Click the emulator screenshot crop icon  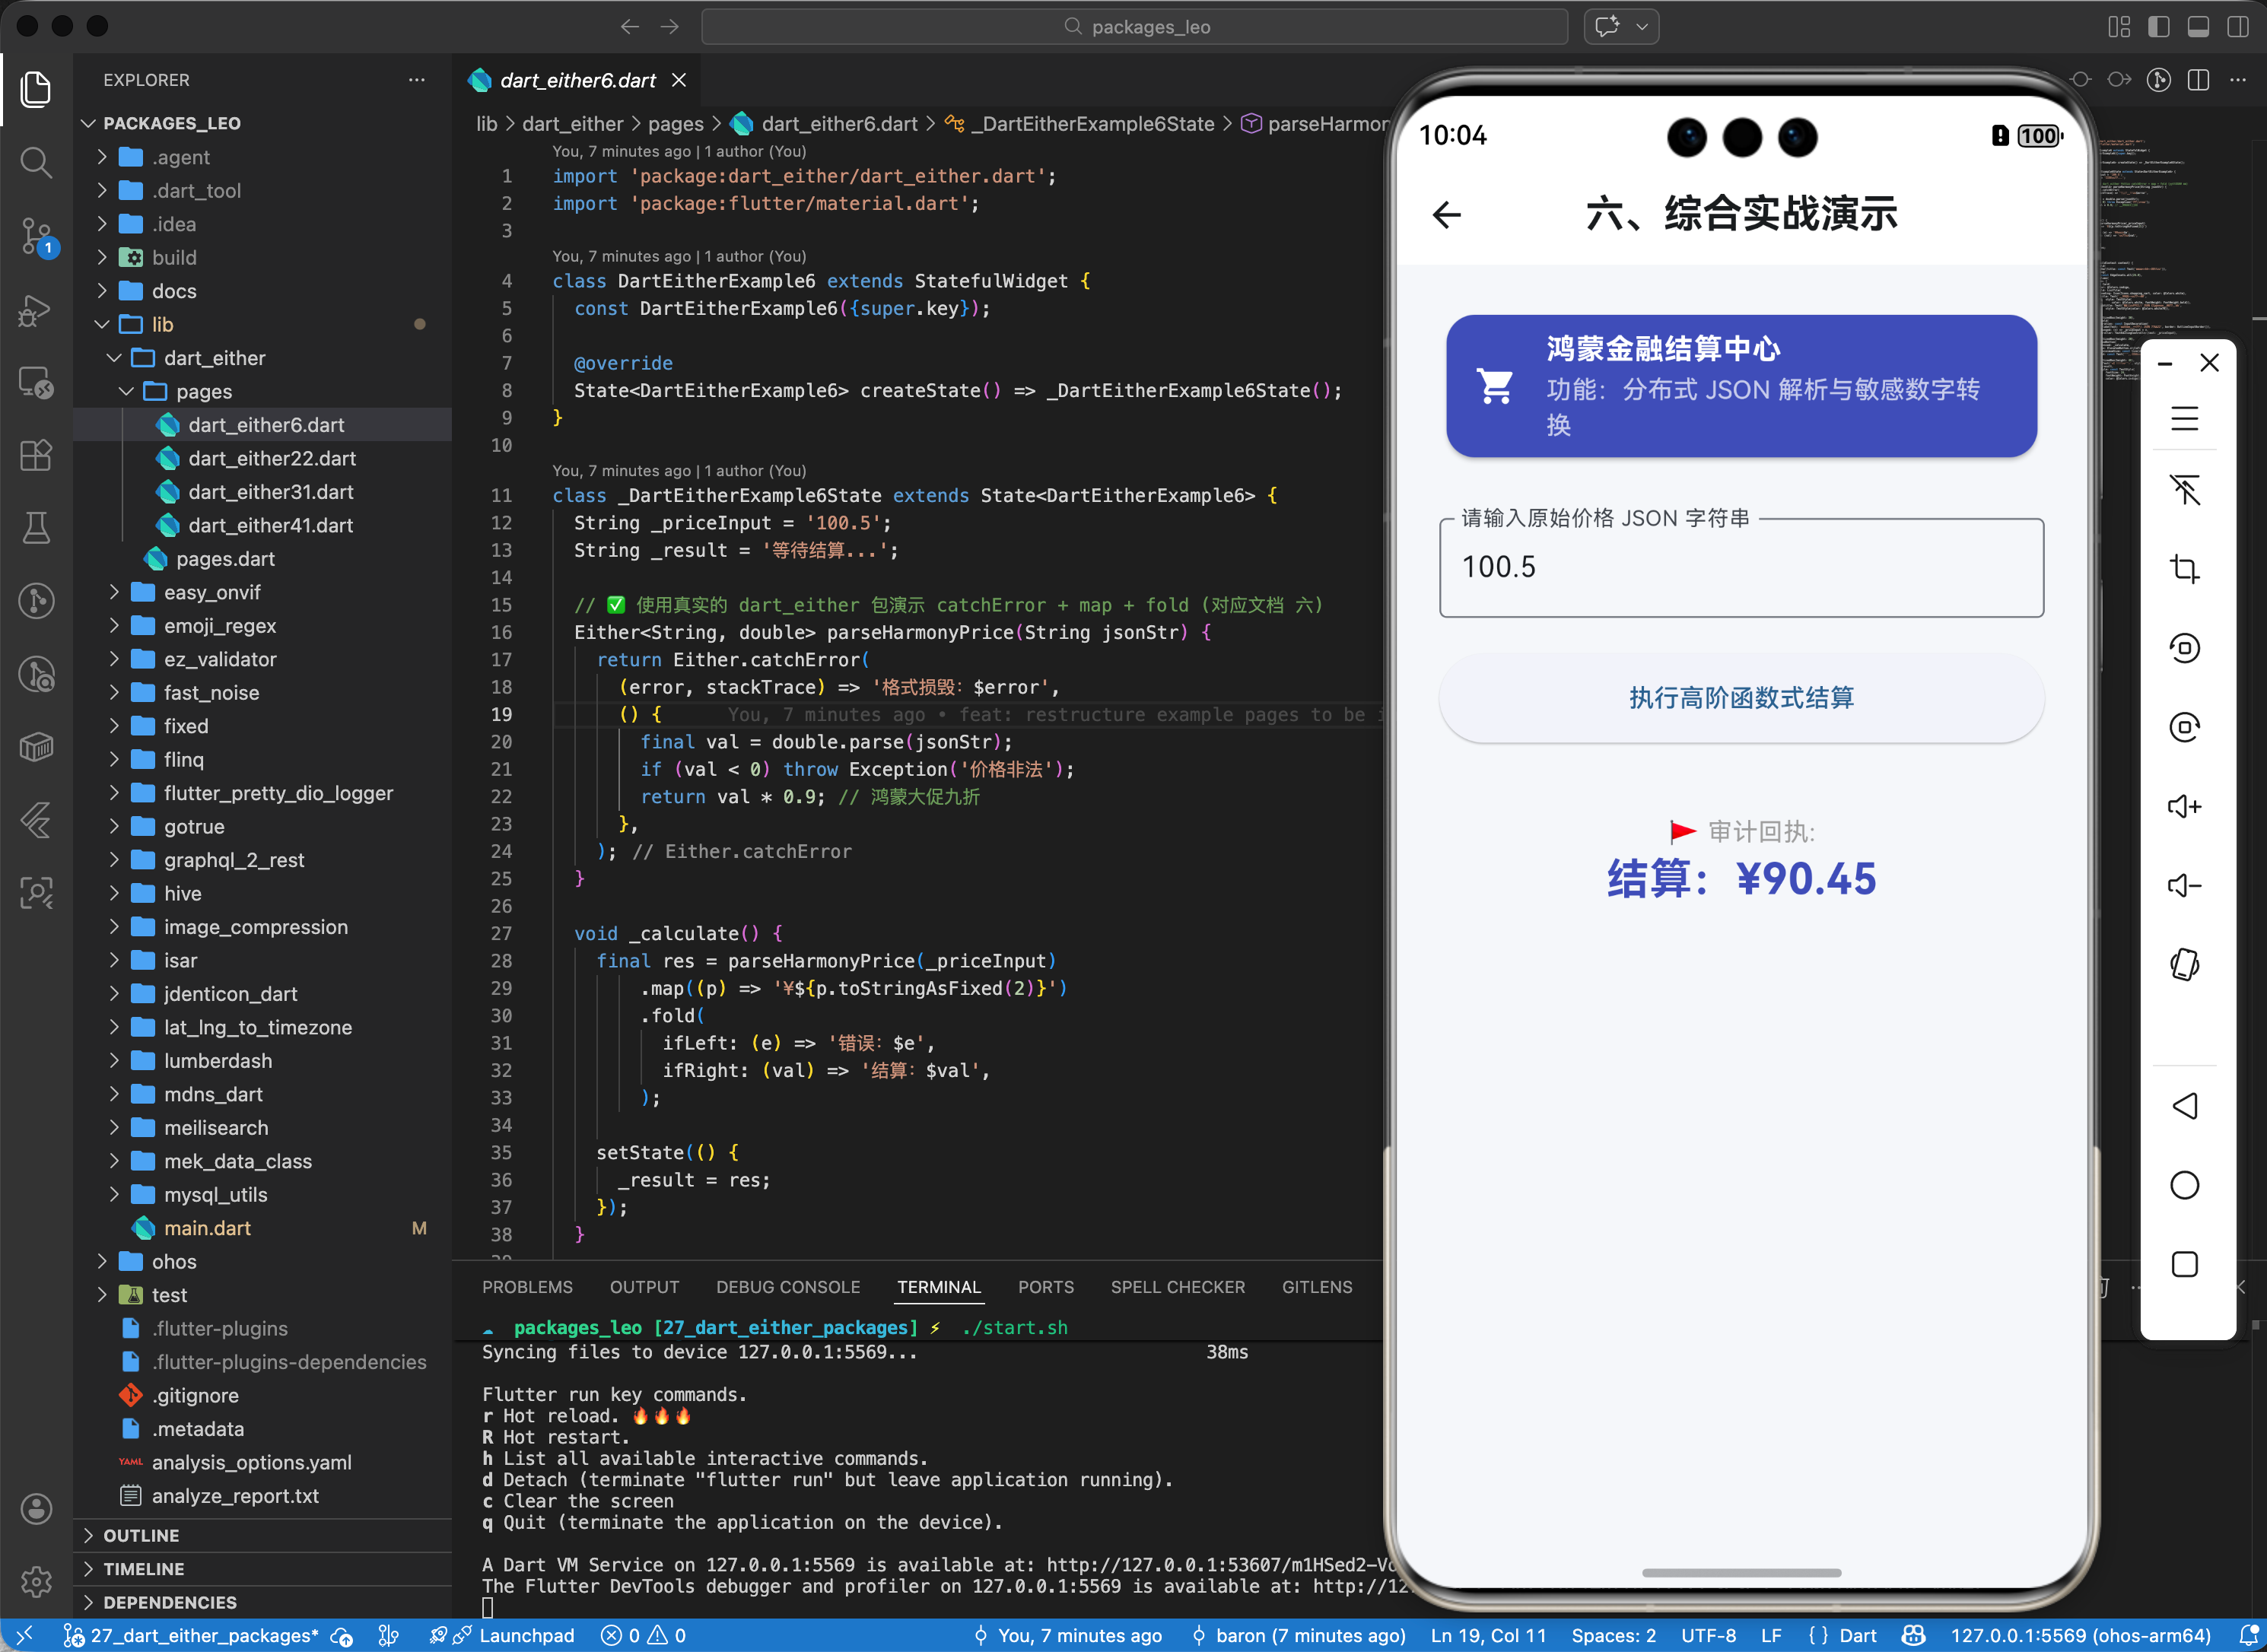pos(2184,569)
